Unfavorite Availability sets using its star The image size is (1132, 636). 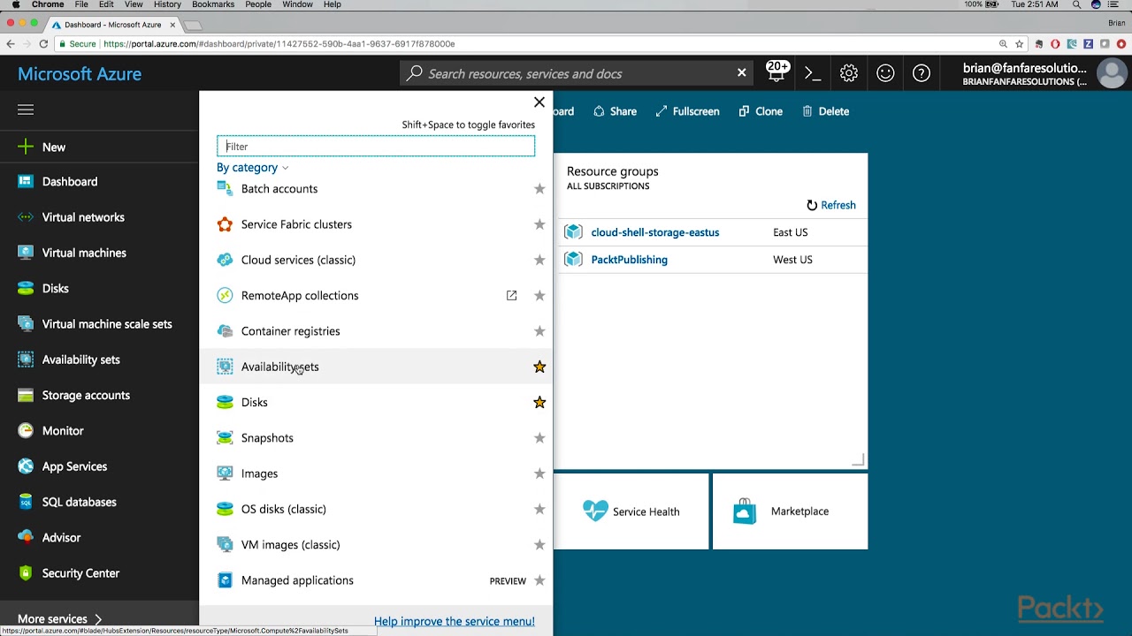click(x=539, y=367)
